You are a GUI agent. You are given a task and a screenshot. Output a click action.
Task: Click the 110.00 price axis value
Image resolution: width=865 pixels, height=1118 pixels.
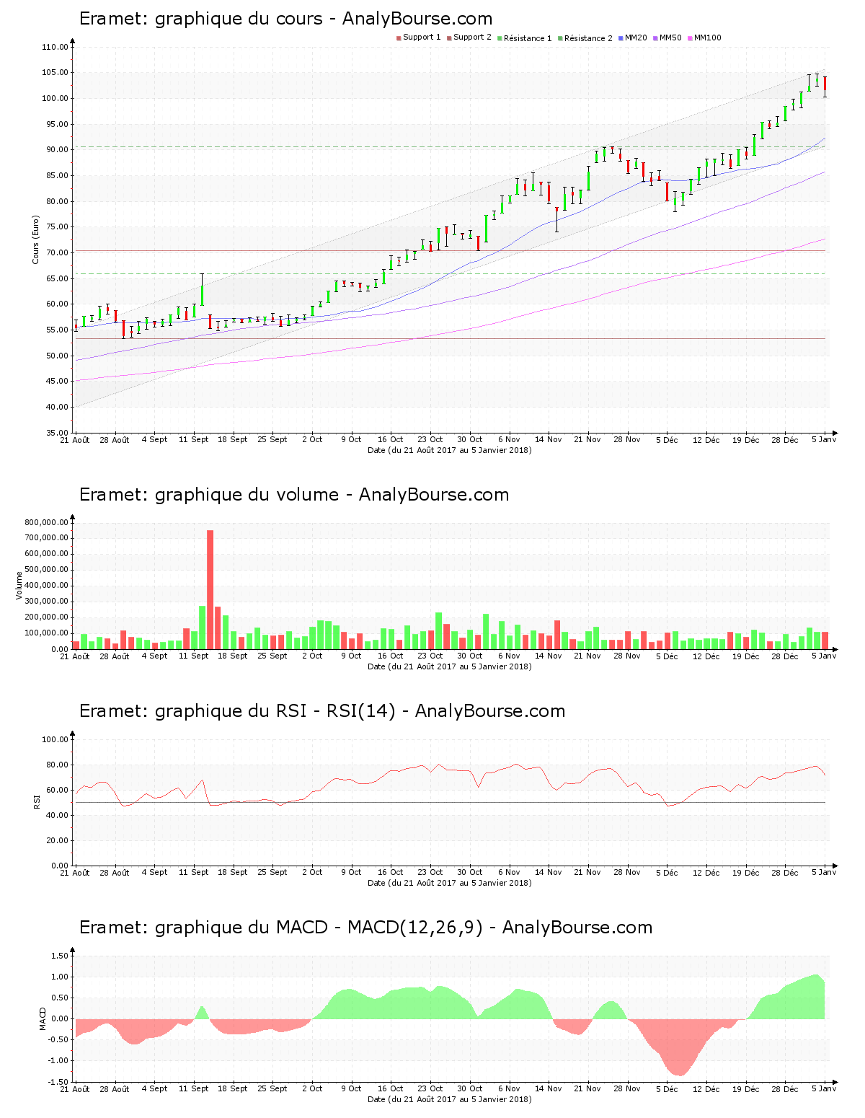[55, 47]
